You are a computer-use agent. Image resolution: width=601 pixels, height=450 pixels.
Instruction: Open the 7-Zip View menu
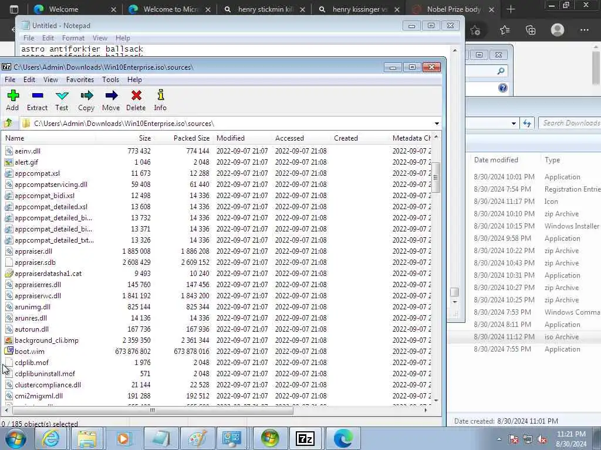point(50,80)
